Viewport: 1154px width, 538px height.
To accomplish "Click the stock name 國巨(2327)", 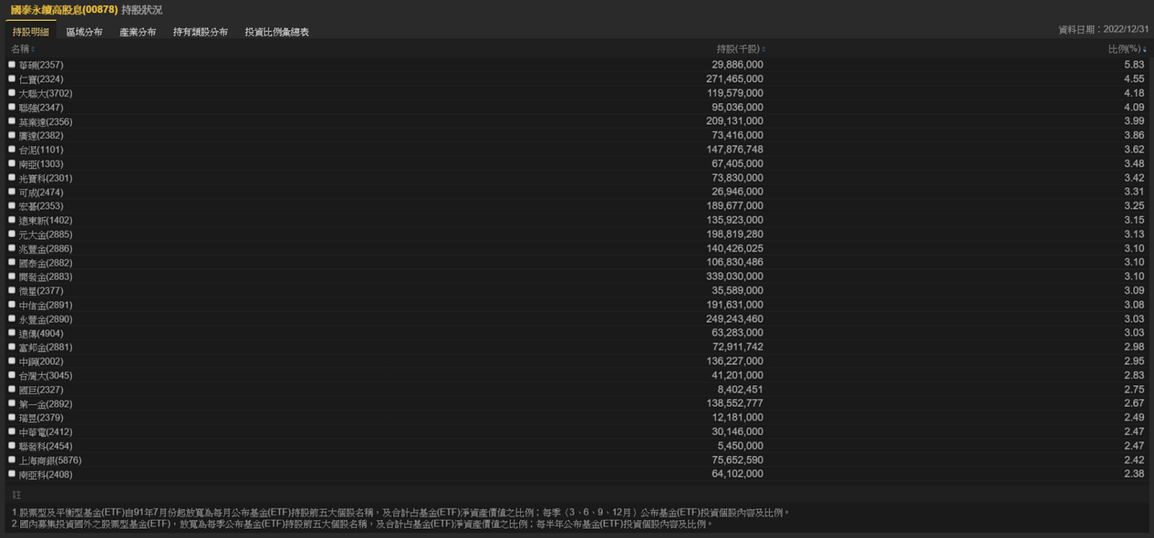I will pyautogui.click(x=41, y=390).
